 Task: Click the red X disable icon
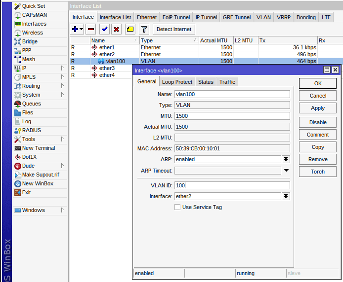coord(116,30)
